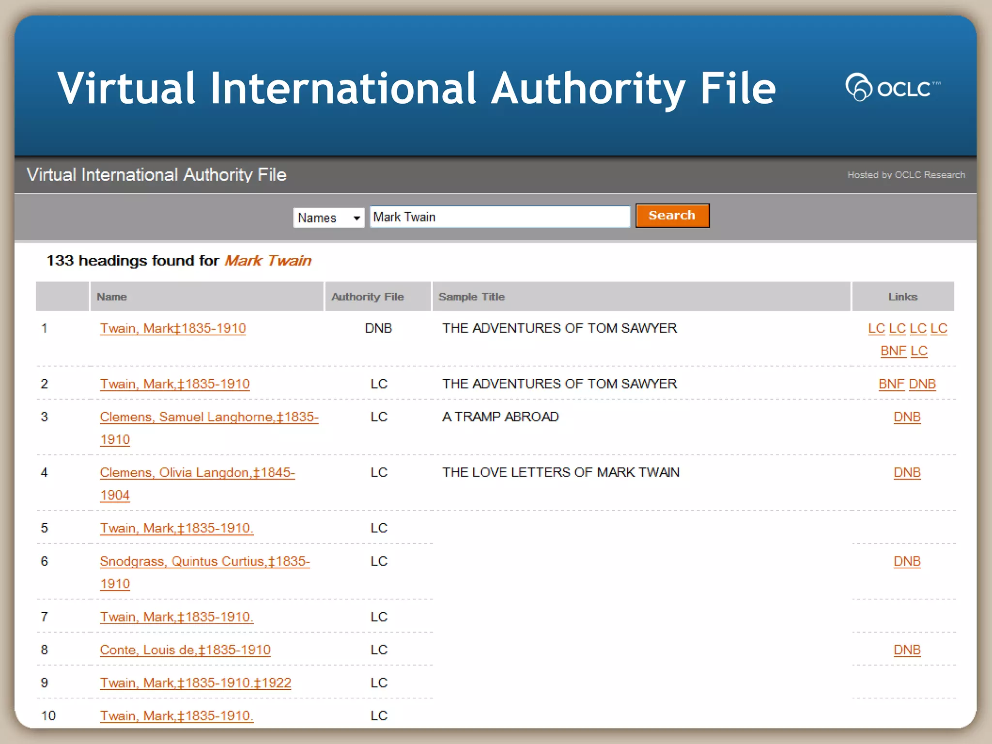Click the Sample Title column header
This screenshot has width=992, height=744.
tap(641, 296)
